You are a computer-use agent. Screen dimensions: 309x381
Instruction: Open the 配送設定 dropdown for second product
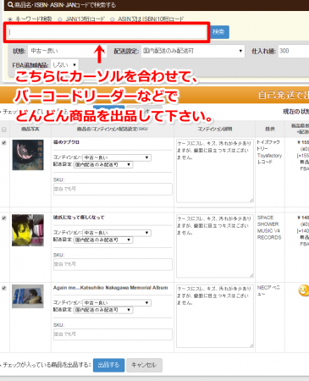103,240
